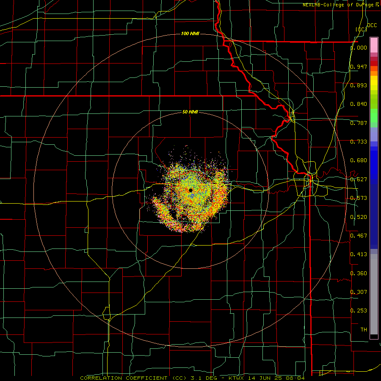Click the DCC label above the color scale
This screenshot has height=381, width=381.
click(372, 25)
